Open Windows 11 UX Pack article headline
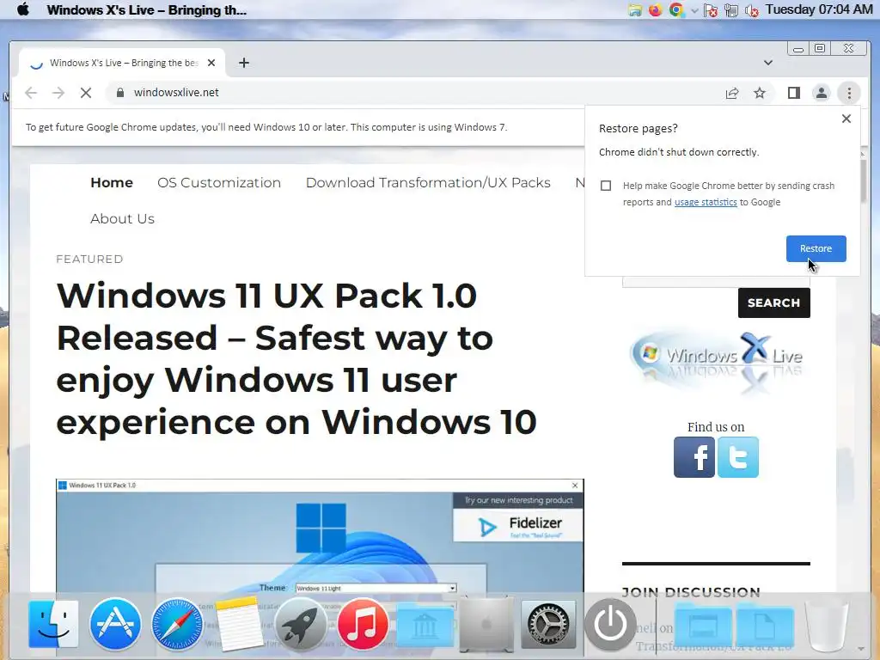 click(296, 358)
